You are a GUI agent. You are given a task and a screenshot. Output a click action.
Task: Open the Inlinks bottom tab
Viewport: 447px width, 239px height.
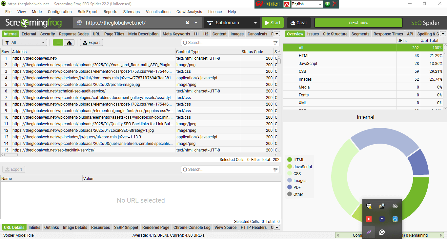34,227
